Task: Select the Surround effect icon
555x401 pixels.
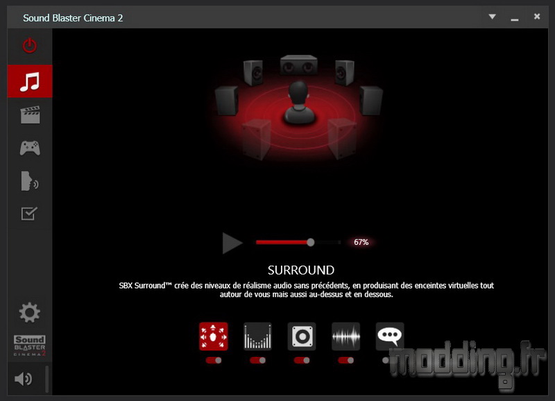Action: click(213, 336)
